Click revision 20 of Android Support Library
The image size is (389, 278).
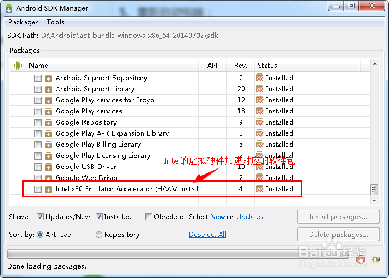point(241,89)
